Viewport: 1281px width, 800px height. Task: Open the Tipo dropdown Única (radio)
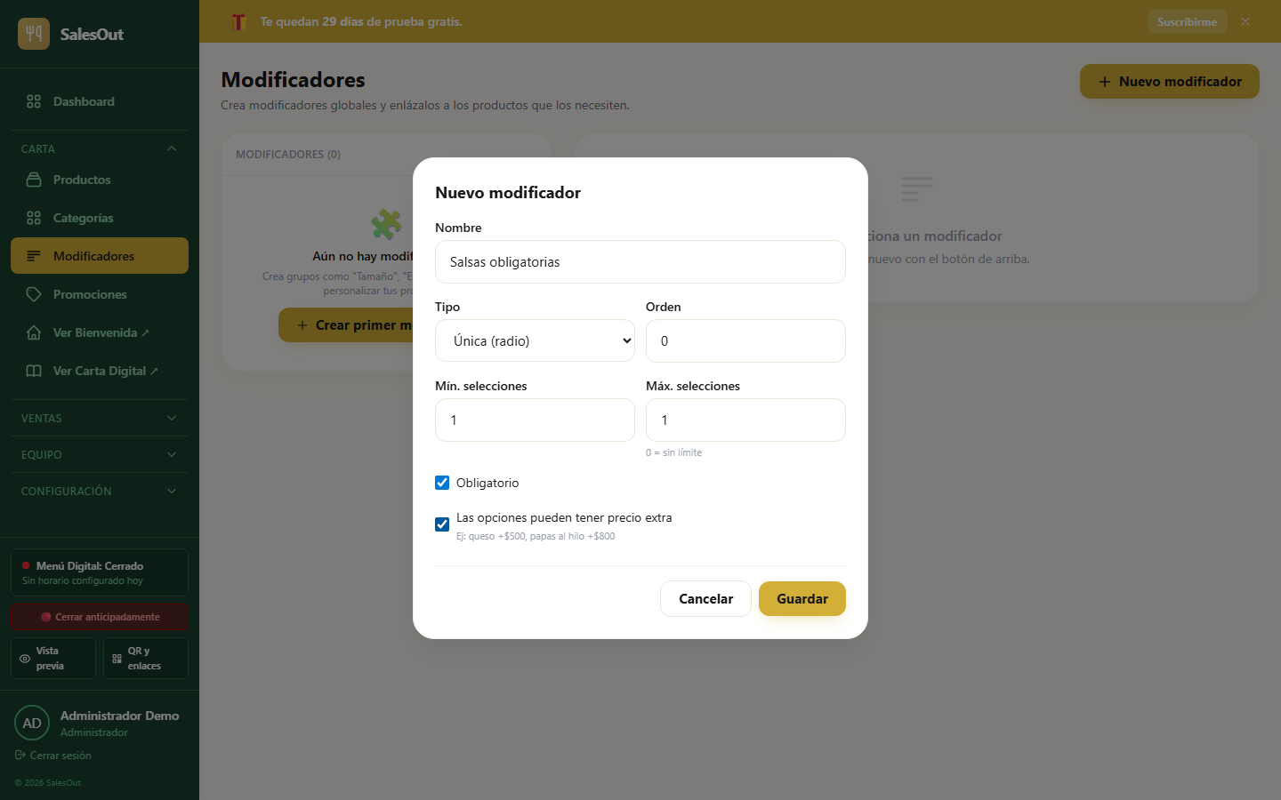point(535,340)
